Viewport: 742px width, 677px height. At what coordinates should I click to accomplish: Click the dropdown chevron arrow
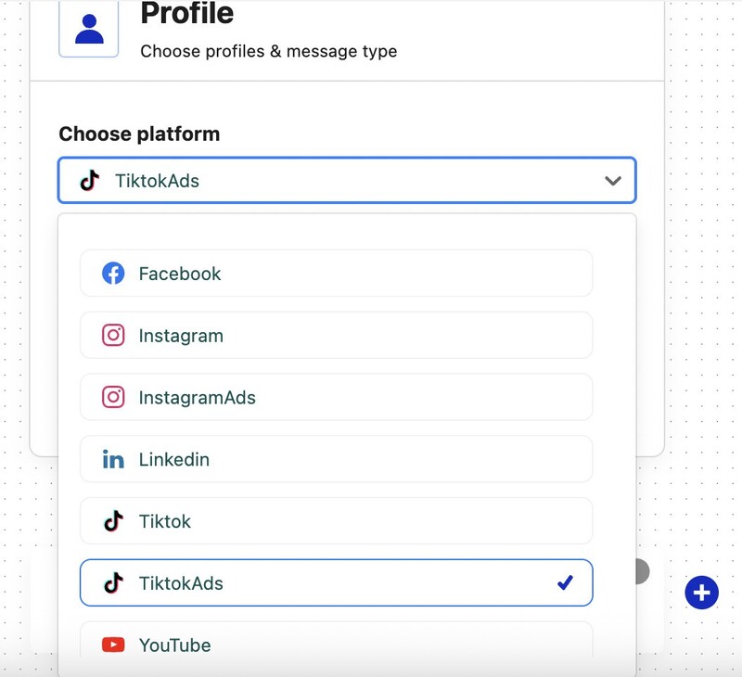[x=613, y=181]
